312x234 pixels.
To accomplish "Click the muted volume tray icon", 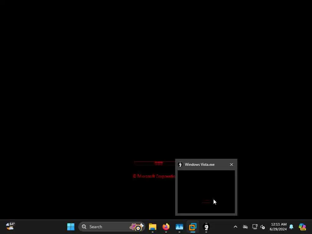I will [x=263, y=227].
